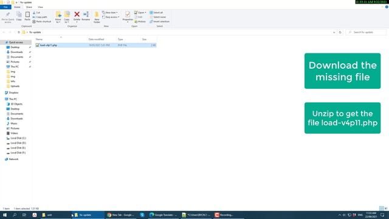The width and height of the screenshot is (389, 219).
Task: Open Local Disk (D:) in sidebar
Action: 18,143
